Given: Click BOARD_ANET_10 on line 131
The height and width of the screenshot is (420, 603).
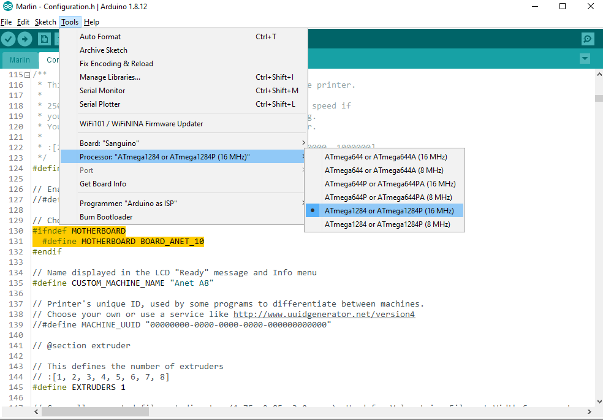Looking at the screenshot, I should [172, 242].
